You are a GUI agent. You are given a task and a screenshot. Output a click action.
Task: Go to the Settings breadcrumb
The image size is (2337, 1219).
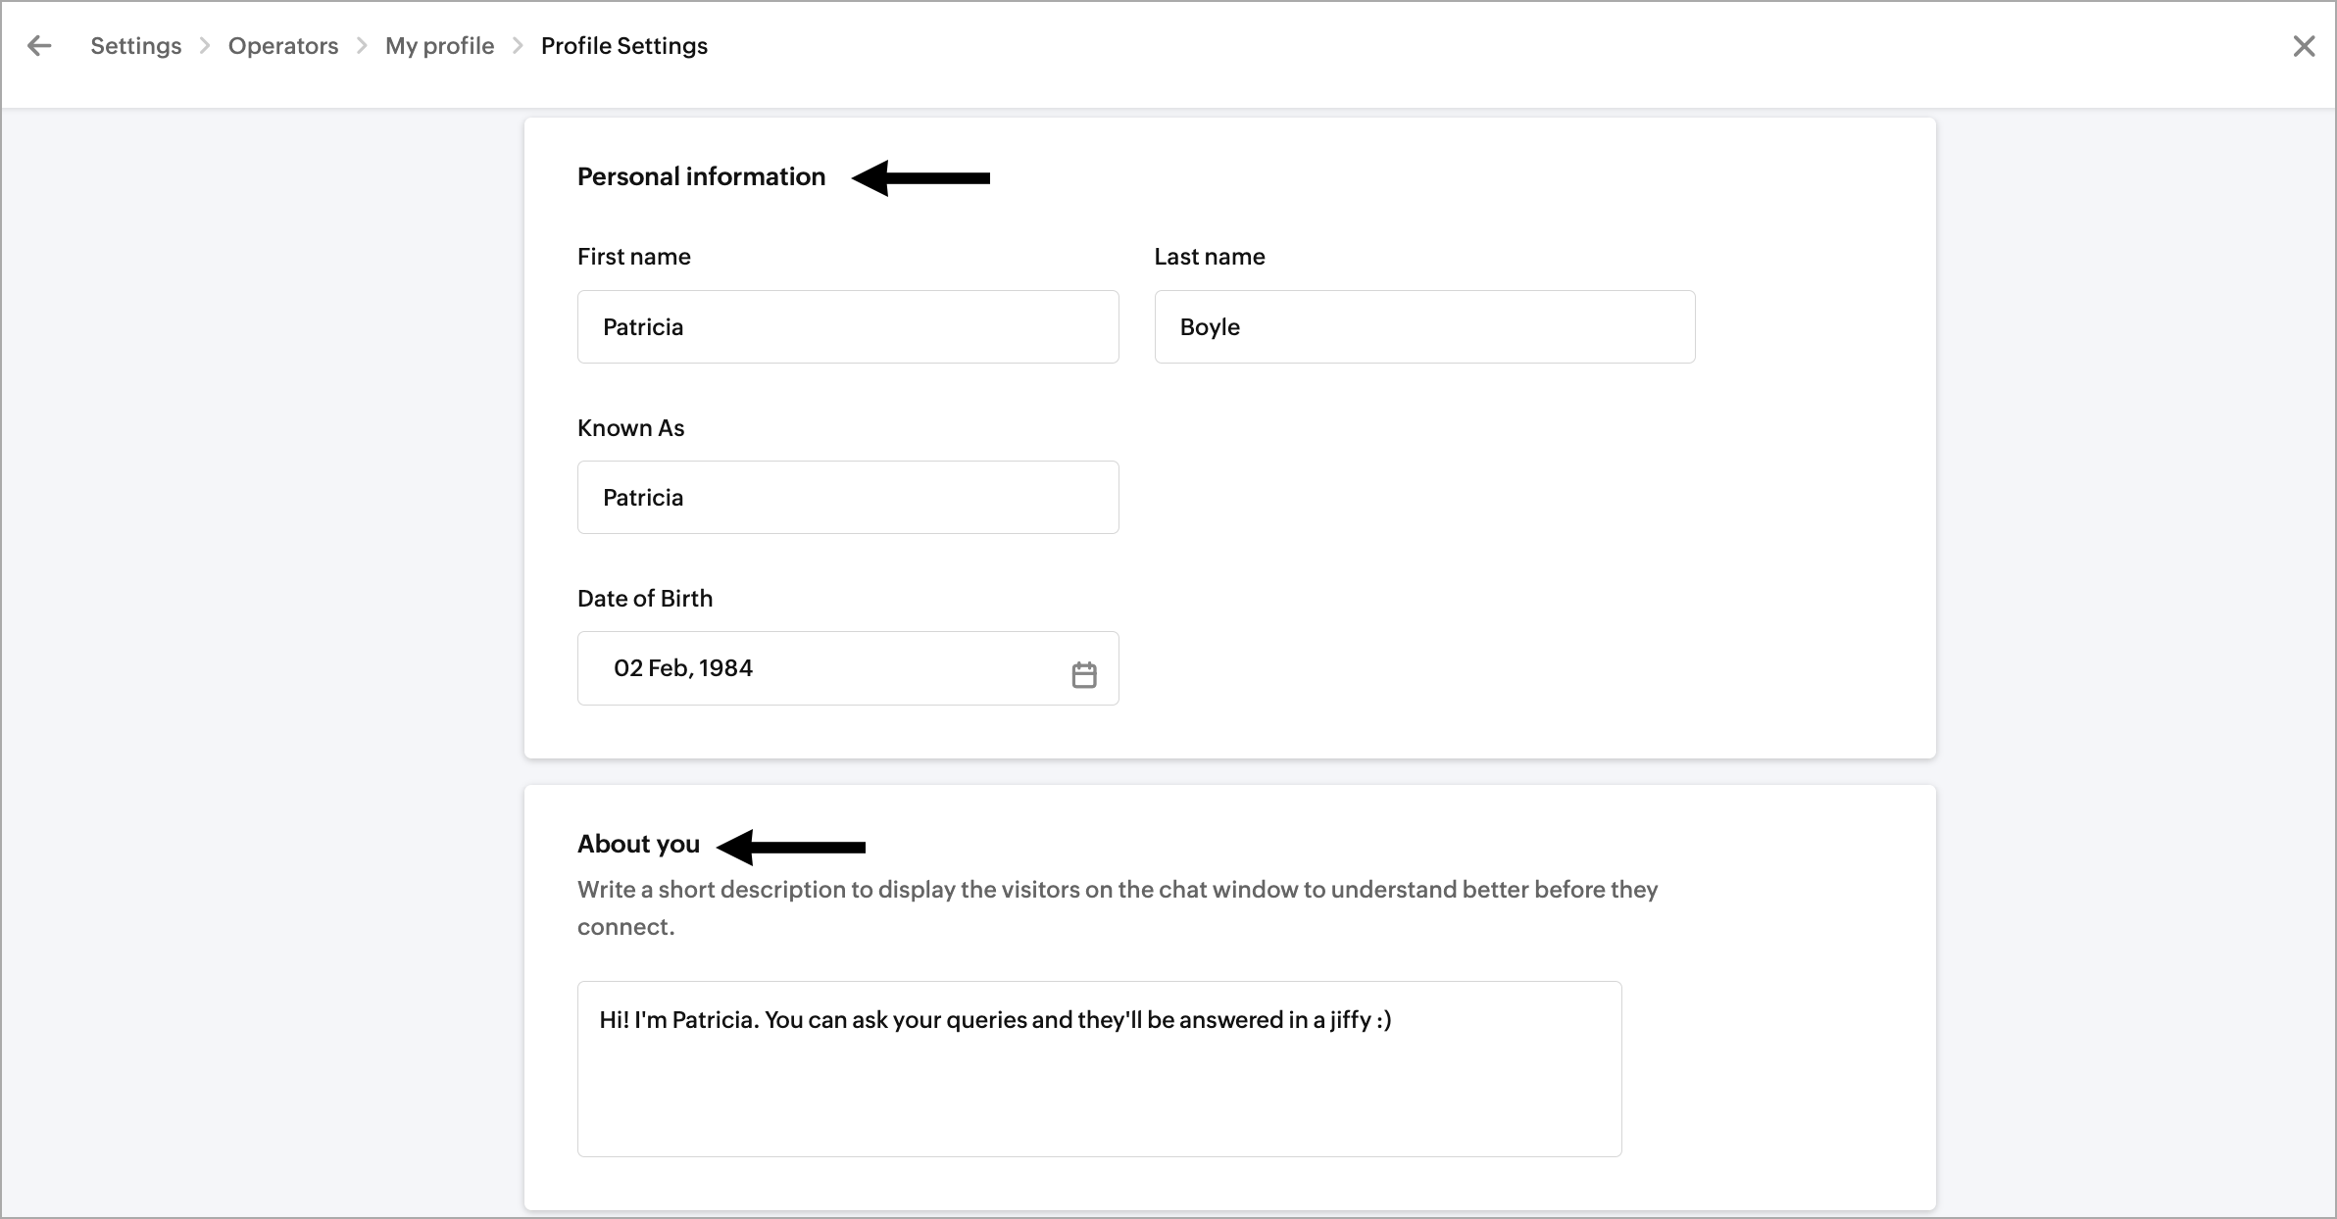coord(135,46)
